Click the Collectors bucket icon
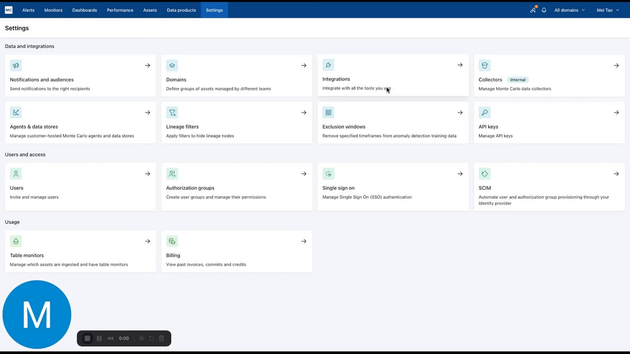Viewport: 630px width, 354px height. (484, 65)
